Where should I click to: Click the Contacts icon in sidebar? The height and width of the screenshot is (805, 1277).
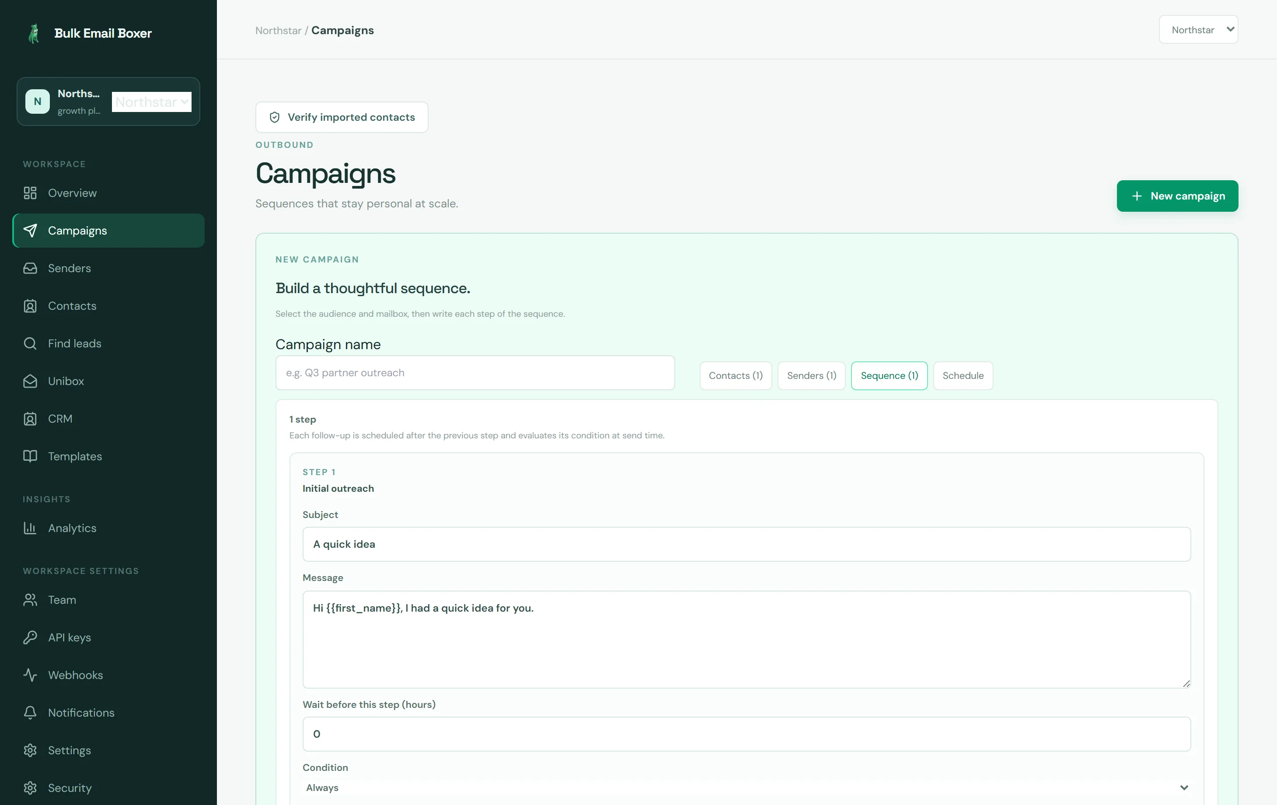click(x=30, y=306)
